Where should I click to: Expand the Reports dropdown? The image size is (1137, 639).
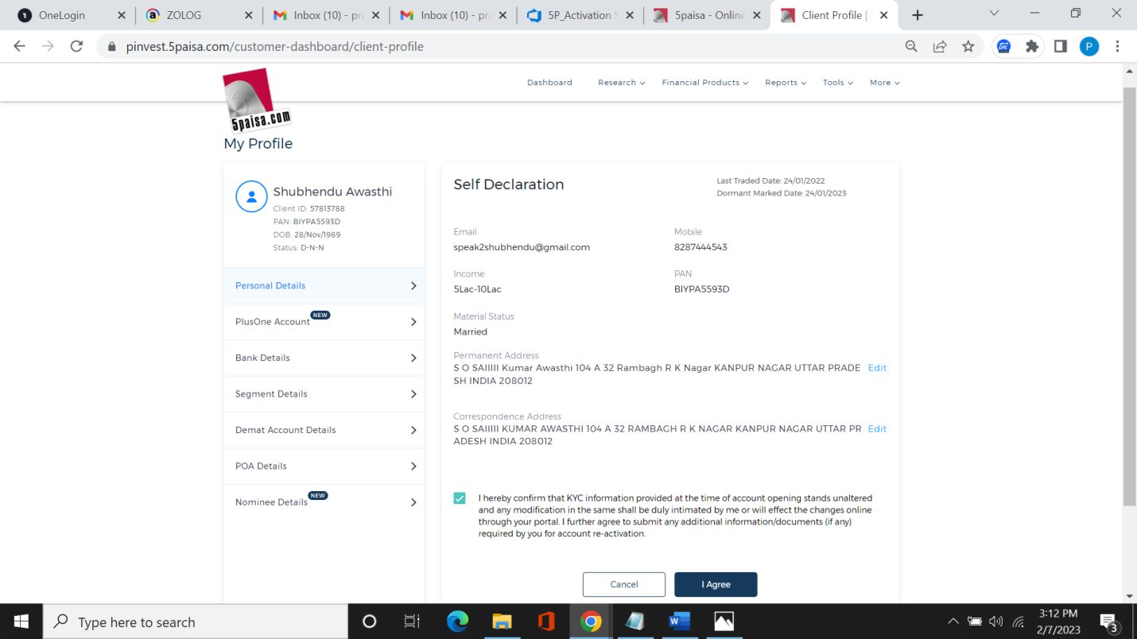click(x=786, y=83)
